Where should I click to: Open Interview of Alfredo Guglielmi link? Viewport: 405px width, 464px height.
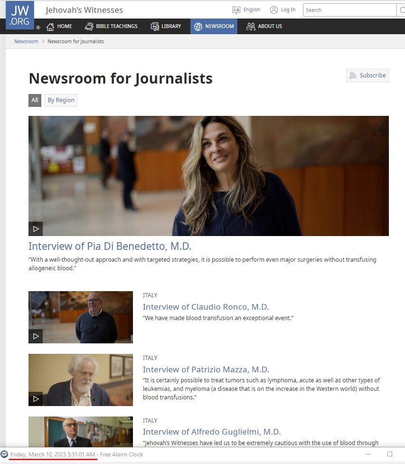212,432
